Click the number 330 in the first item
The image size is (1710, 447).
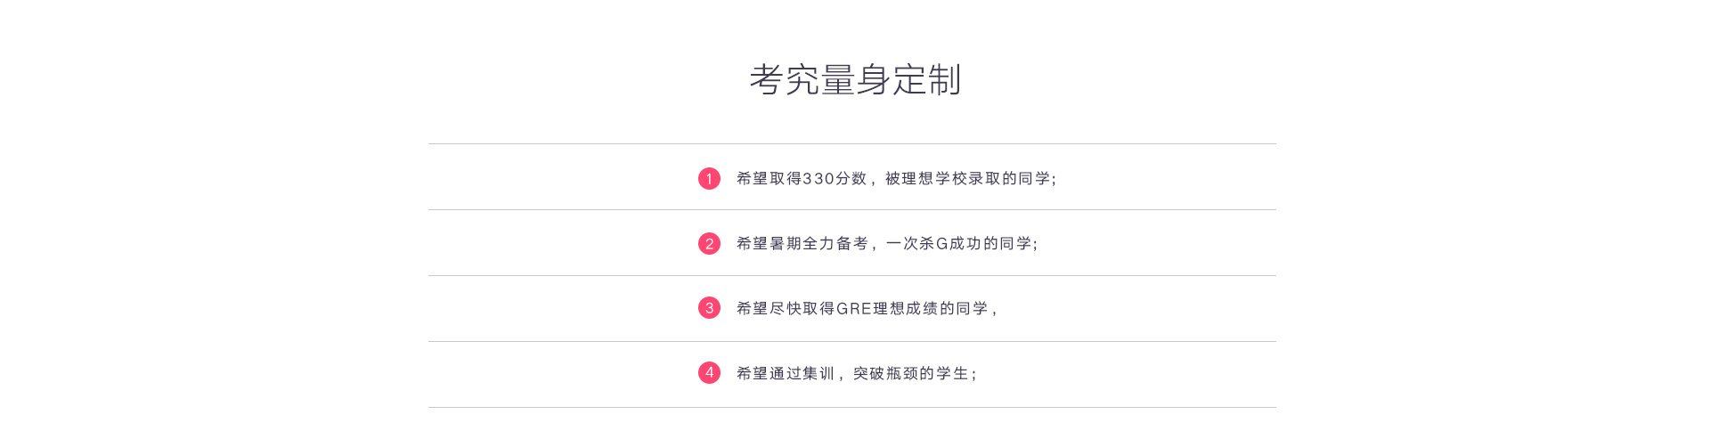tap(818, 179)
